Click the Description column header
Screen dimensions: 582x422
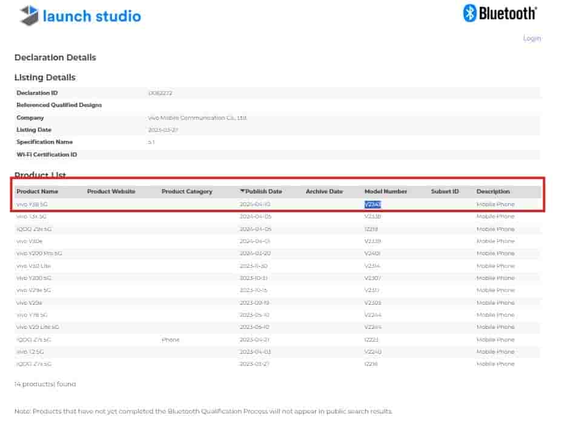point(493,192)
